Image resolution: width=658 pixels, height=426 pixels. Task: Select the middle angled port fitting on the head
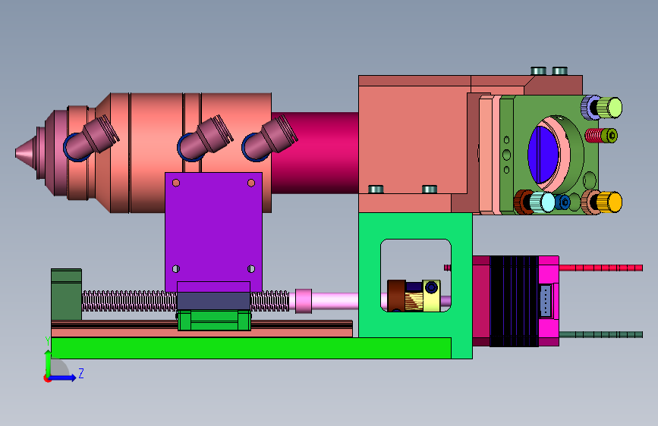click(205, 139)
